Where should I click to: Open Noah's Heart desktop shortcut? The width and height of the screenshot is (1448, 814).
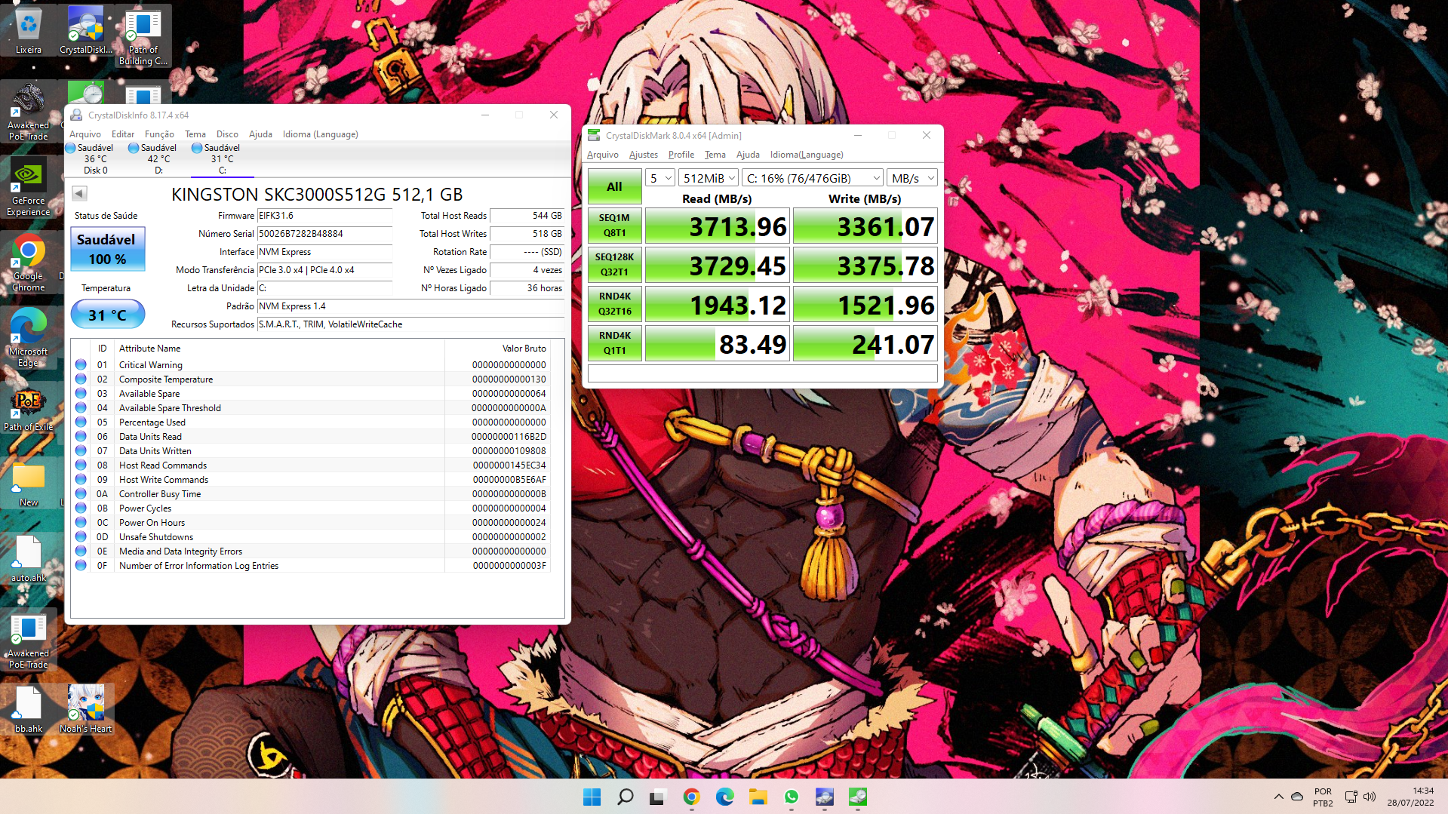point(86,710)
